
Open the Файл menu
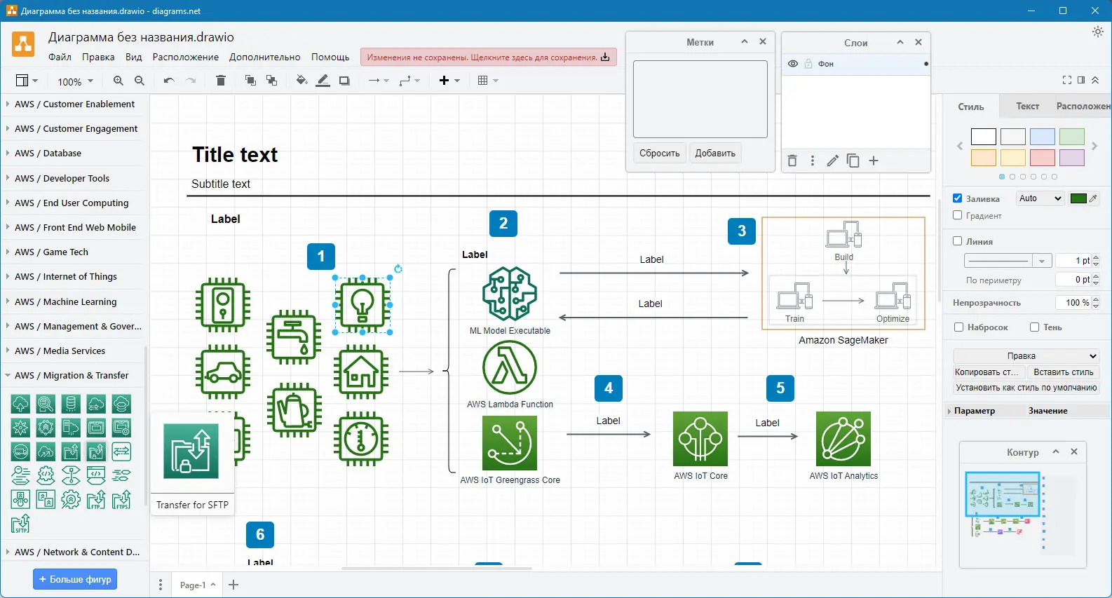coord(60,57)
